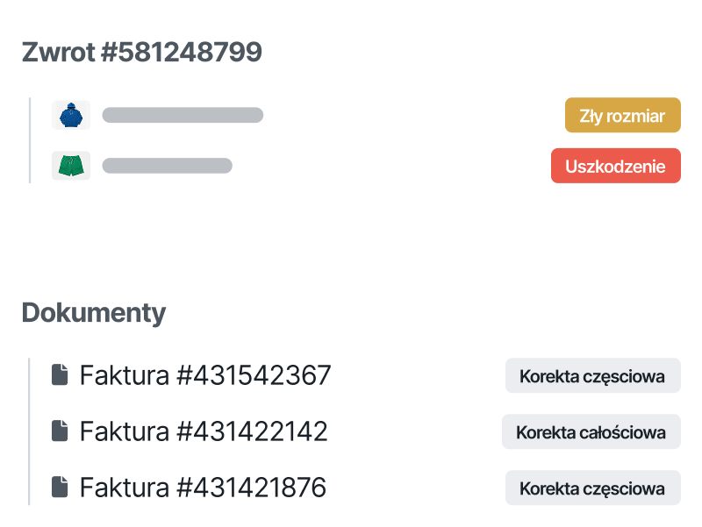Click the shorts item name placeholder bar

pyautogui.click(x=167, y=166)
